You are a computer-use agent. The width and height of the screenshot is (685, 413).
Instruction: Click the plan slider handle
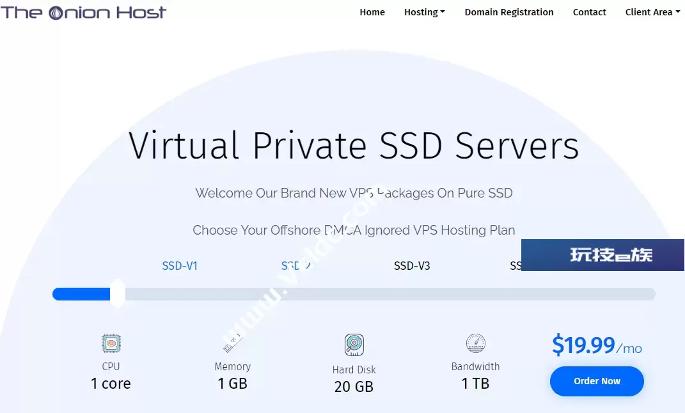pos(118,294)
